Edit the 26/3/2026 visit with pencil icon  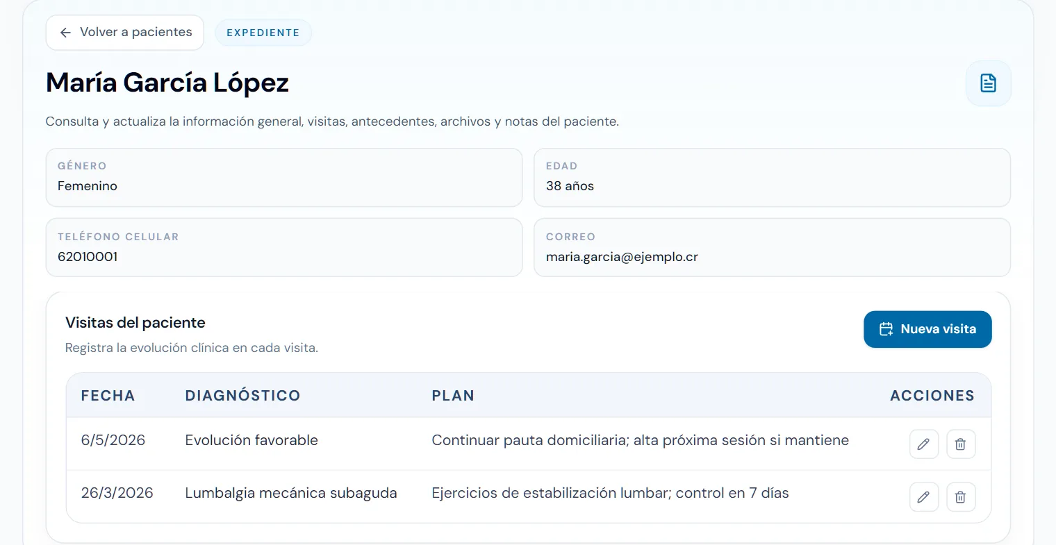[923, 497]
